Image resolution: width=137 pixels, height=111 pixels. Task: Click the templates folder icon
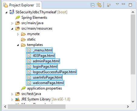(x=23, y=45)
